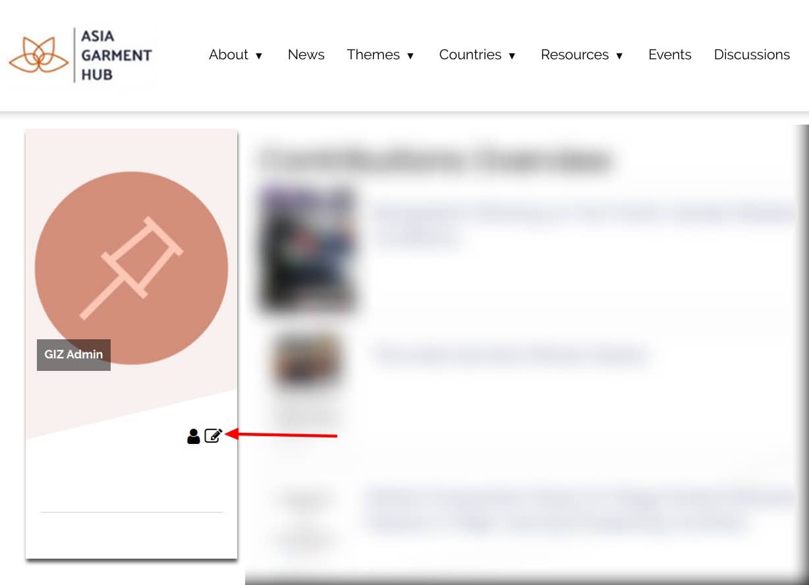
Task: Open the Discussions menu item
Action: coord(752,55)
